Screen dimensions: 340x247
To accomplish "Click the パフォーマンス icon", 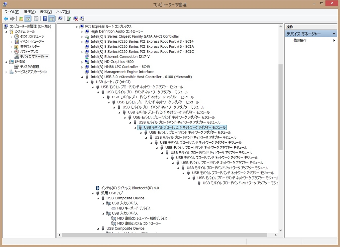I will [x=17, y=52].
